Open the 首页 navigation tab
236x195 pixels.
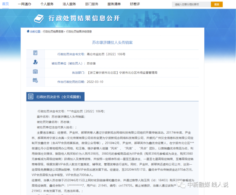click(6, 4)
